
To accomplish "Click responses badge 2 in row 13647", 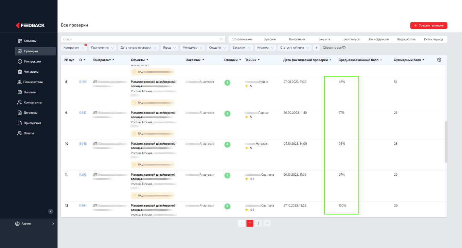I will pyautogui.click(x=227, y=113).
